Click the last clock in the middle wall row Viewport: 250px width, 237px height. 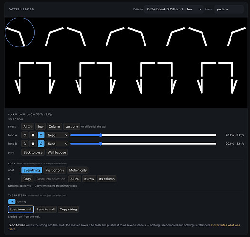tap(232, 63)
